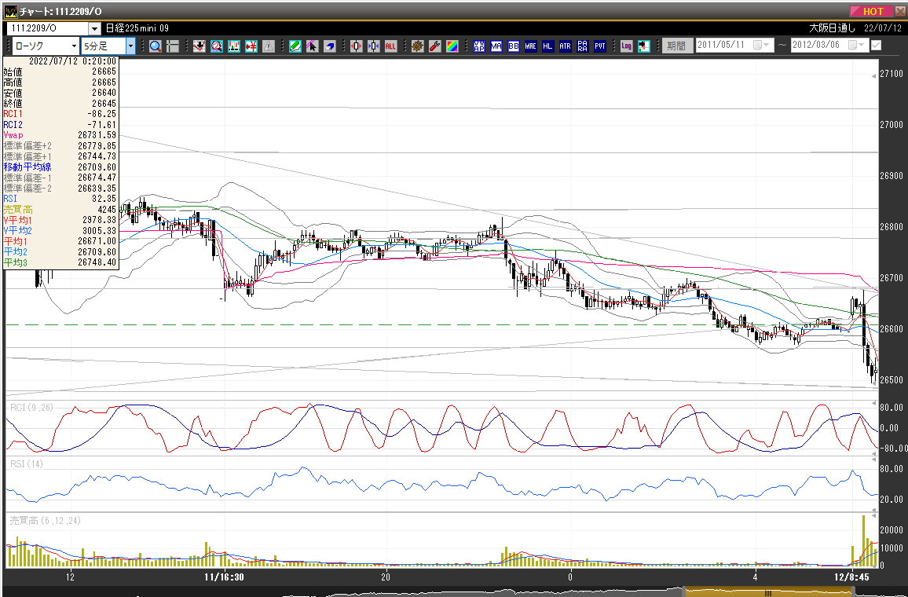Image resolution: width=908 pixels, height=597 pixels.
Task: Click the 日経225mini 09 instrument name
Action: tap(137, 27)
